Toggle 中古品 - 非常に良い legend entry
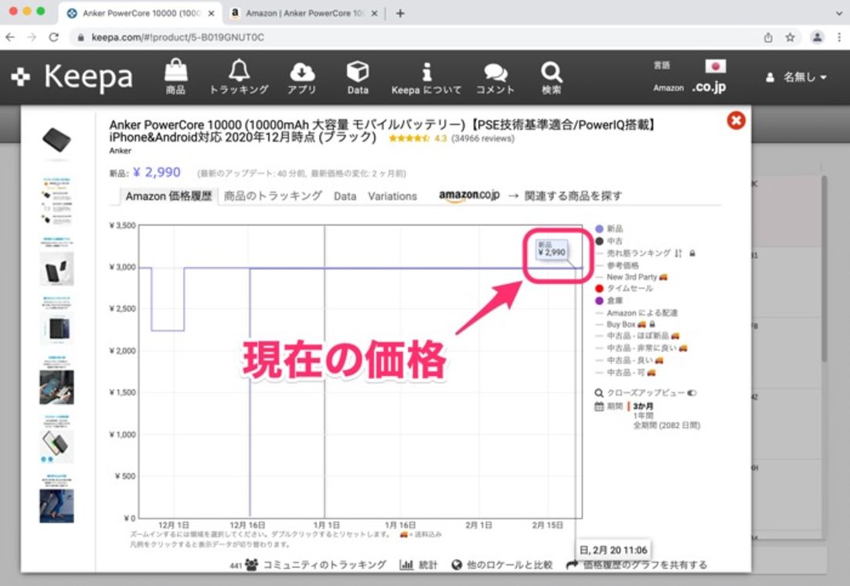850x586 pixels. pos(641,348)
